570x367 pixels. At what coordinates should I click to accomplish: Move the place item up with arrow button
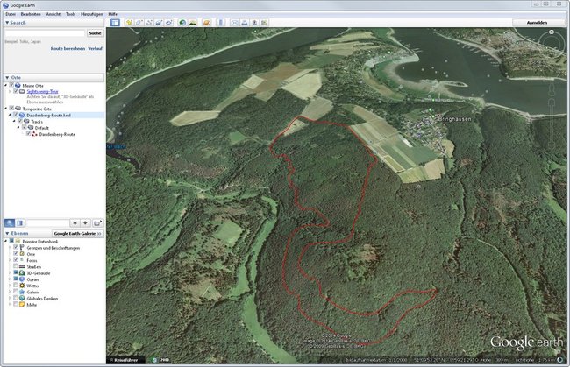click(x=75, y=222)
